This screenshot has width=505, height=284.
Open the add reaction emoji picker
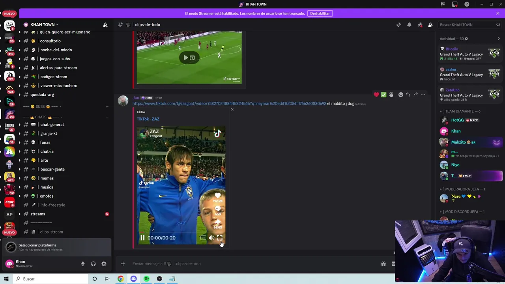[400, 95]
